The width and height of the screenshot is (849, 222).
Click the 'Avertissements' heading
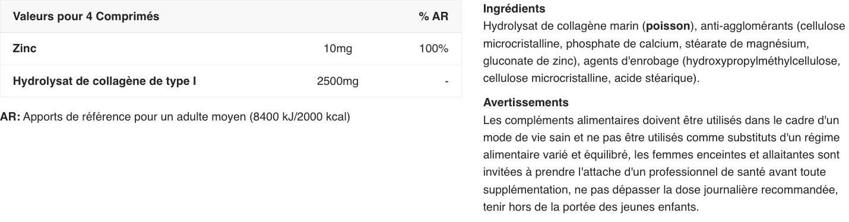click(526, 103)
